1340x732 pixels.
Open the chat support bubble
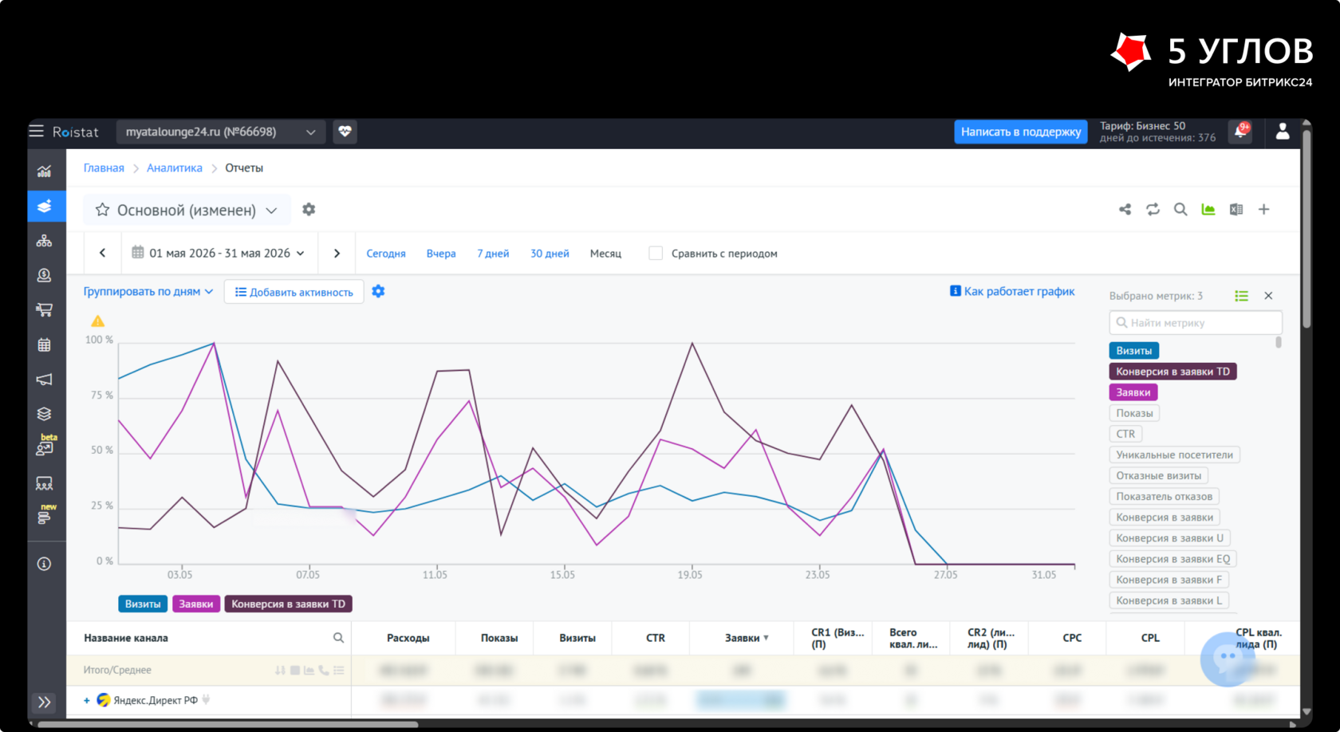(x=1228, y=659)
